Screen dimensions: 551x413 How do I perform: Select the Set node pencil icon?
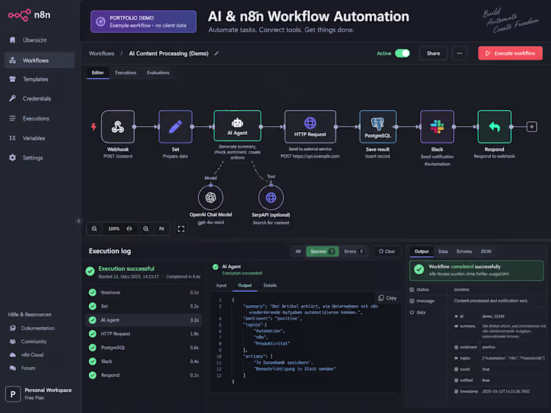point(176,127)
